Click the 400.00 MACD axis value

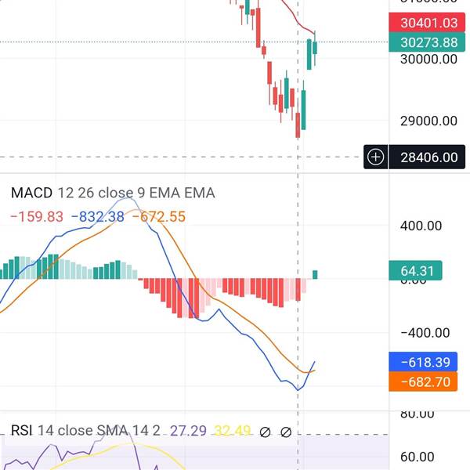click(421, 226)
